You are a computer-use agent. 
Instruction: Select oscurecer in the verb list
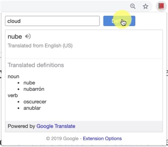click(35, 102)
